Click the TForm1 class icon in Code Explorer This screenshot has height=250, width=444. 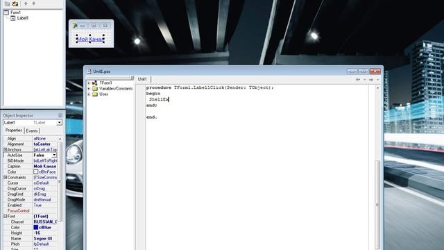94,83
